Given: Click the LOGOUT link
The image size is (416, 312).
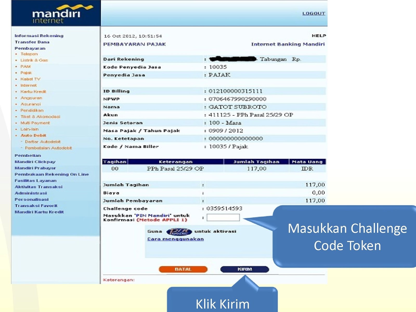Looking at the screenshot, I should [x=314, y=14].
